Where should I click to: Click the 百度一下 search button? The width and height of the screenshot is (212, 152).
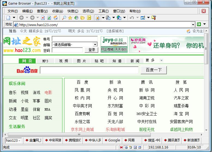[154, 70]
